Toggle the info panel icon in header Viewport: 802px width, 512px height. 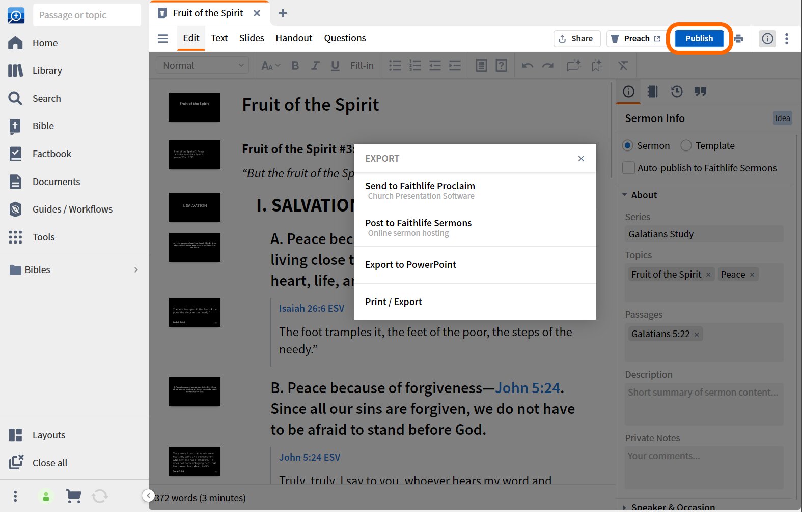(767, 38)
